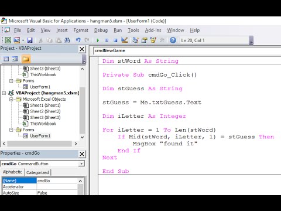Click Project tree scroll right arrow

pos(76,144)
